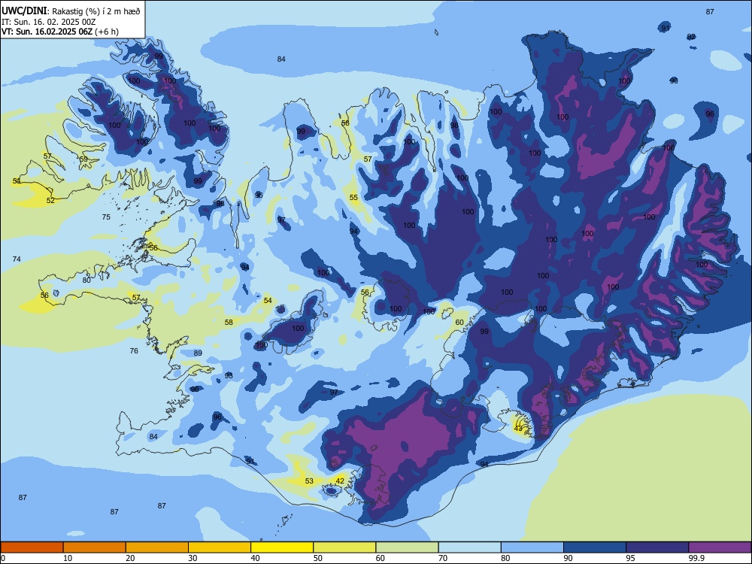Select the 'IT: Sun. 16. 02. 2025 00Z' line
Screen dimensions: 752x564
tap(49, 22)
